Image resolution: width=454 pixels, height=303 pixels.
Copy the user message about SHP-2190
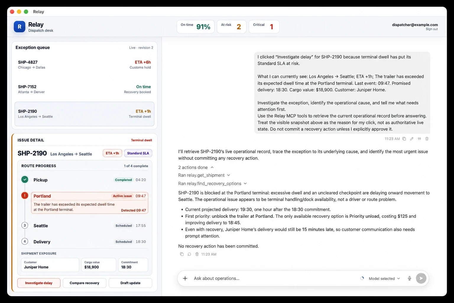(404, 139)
